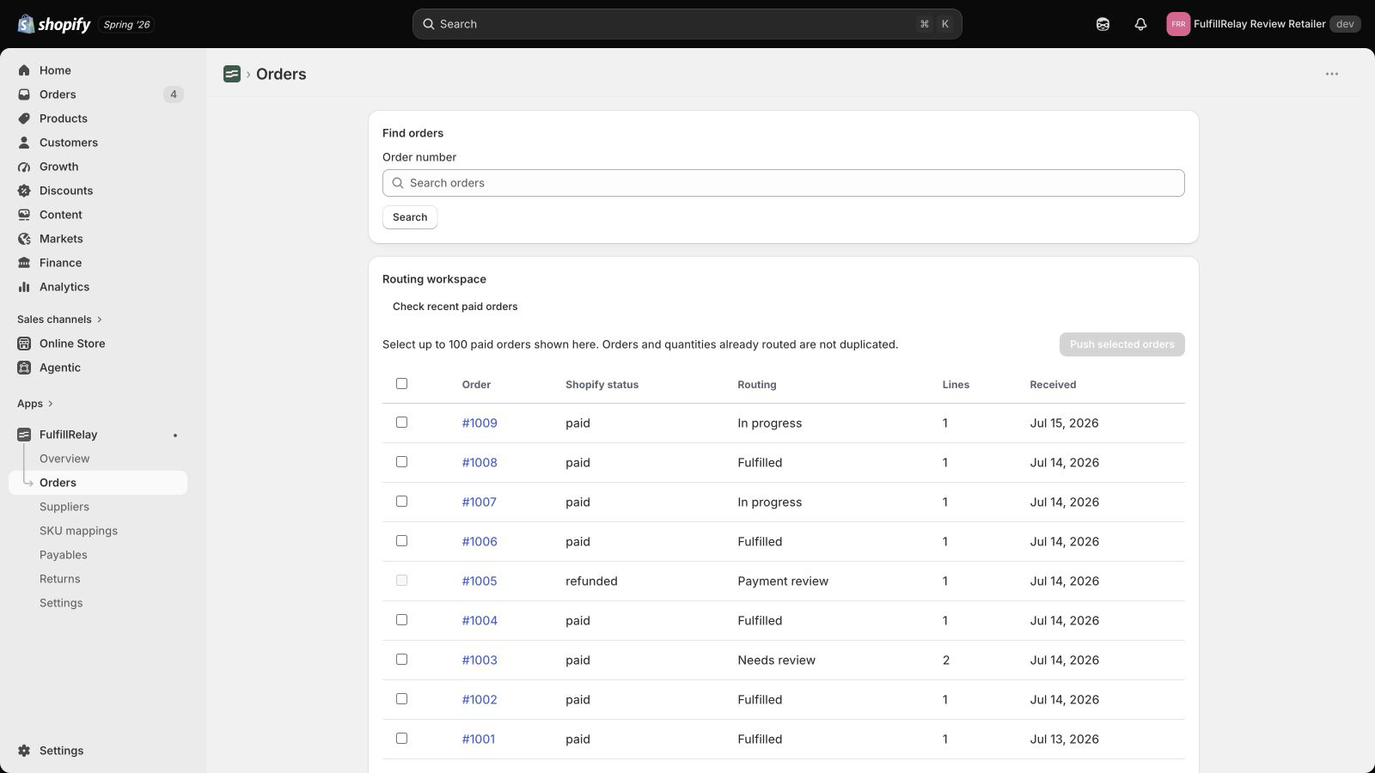Click the Received column header
The width and height of the screenshot is (1375, 773).
[1053, 385]
